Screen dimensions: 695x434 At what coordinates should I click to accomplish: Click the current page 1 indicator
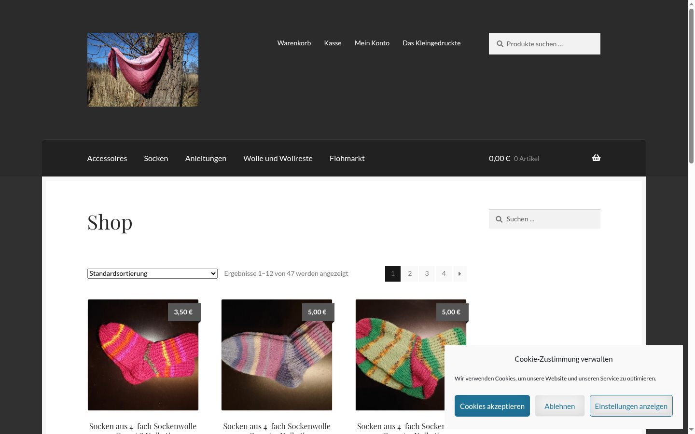393,274
